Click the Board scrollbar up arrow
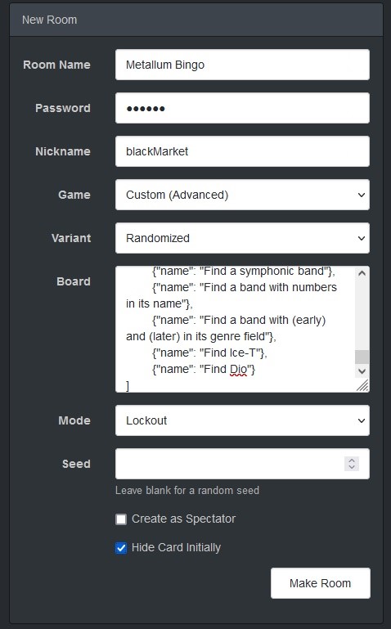 [x=362, y=273]
